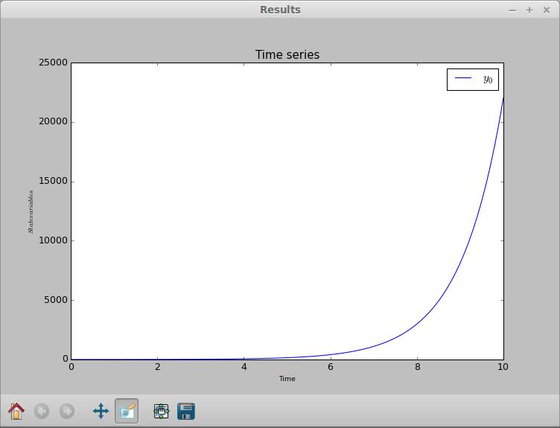The width and height of the screenshot is (560, 428).
Task: Open the Configure subplots dialog
Action: 161,411
